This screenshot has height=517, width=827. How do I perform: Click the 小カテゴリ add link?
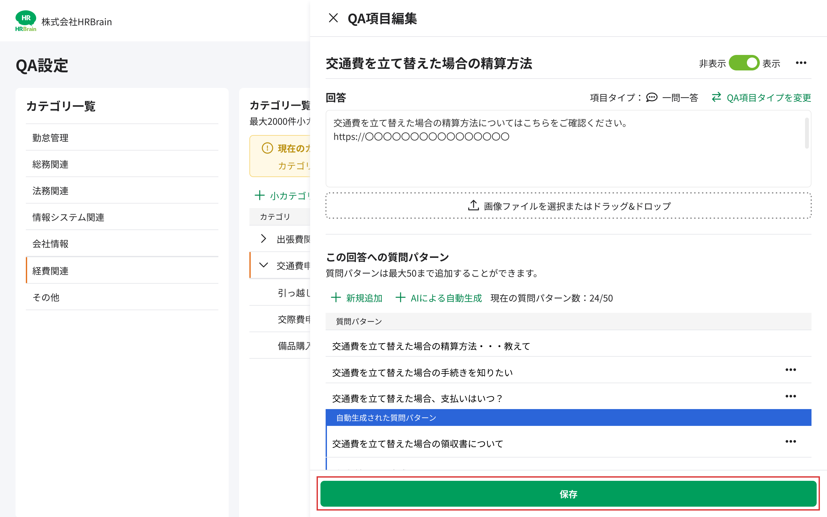[x=283, y=195]
